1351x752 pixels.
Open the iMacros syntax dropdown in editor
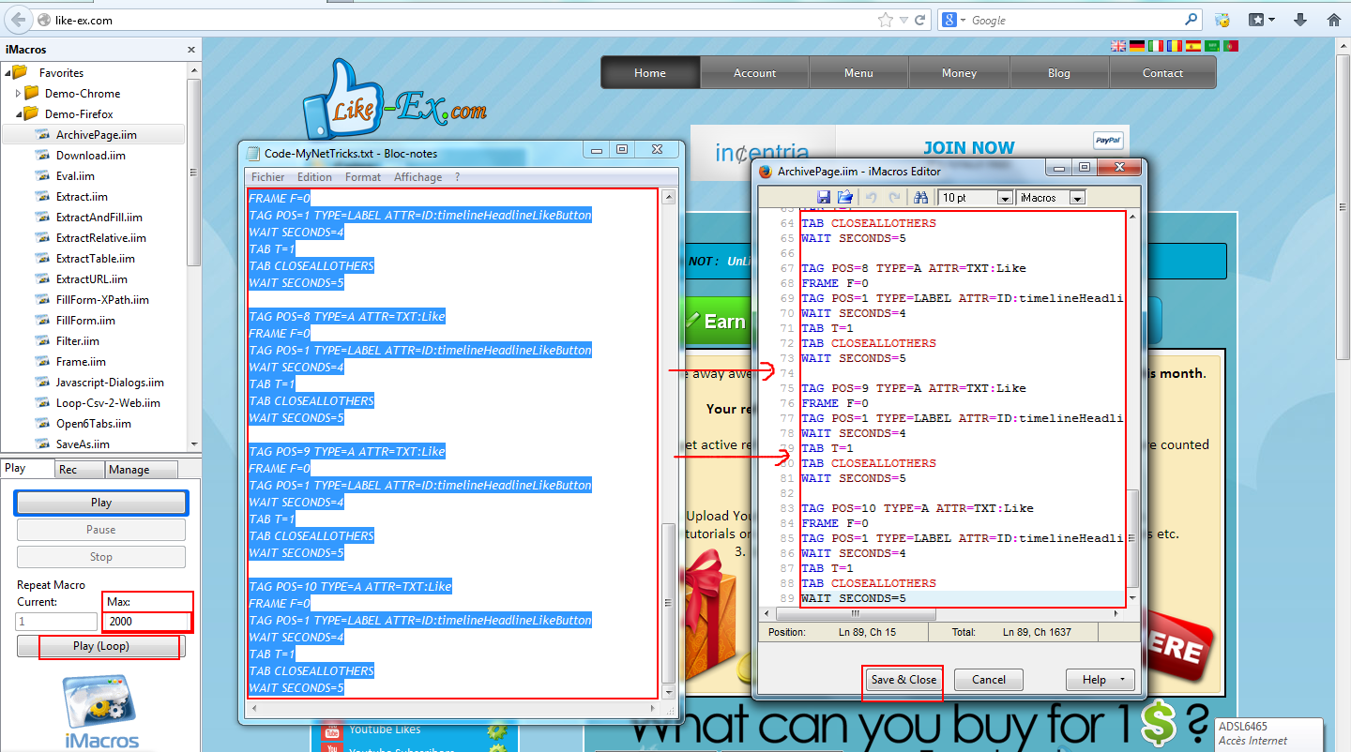coord(1076,198)
